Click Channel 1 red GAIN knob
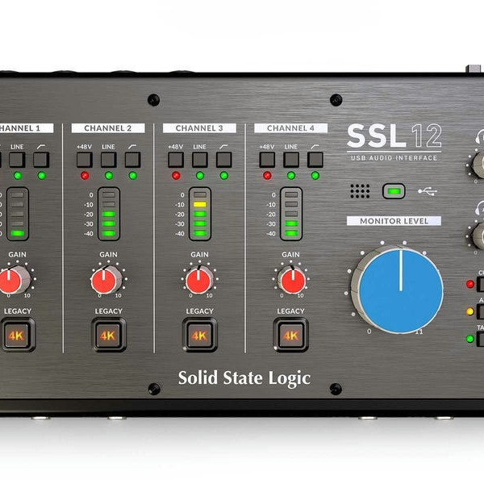The image size is (484, 484). 10,282
